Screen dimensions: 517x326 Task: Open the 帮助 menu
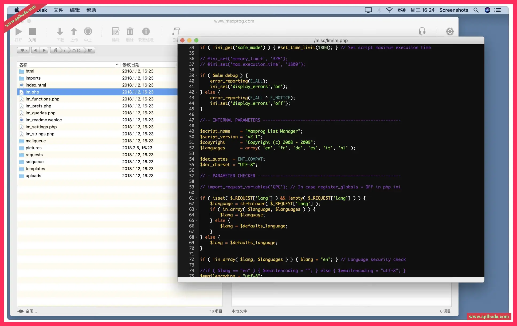point(91,10)
